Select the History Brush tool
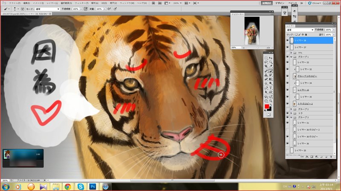The image size is (341, 191). click(271, 75)
